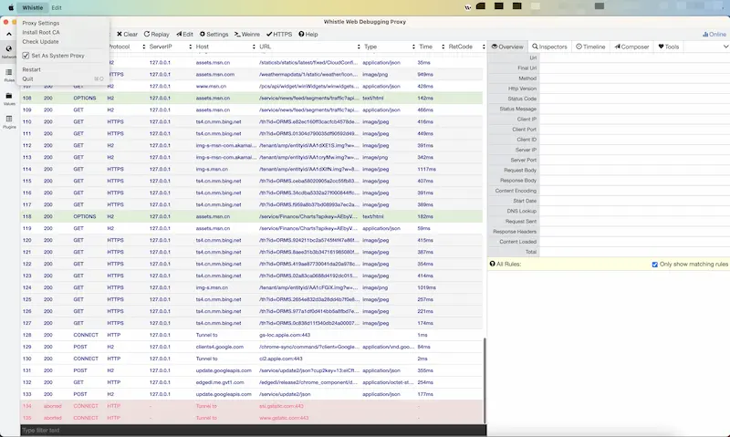This screenshot has height=437, width=730.
Task: Open the Help toolbar item
Action: pos(308,34)
